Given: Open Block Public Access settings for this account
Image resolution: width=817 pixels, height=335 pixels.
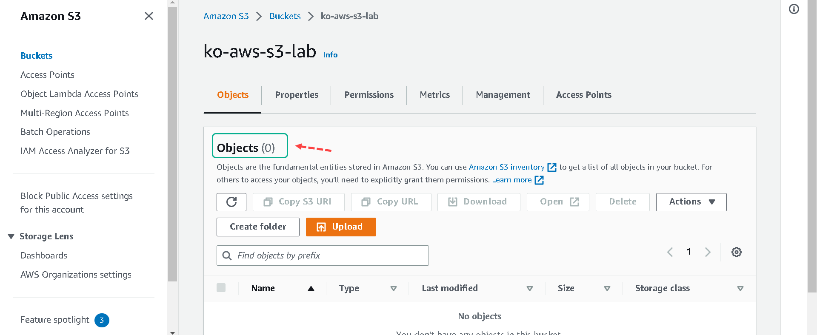Looking at the screenshot, I should pos(77,203).
